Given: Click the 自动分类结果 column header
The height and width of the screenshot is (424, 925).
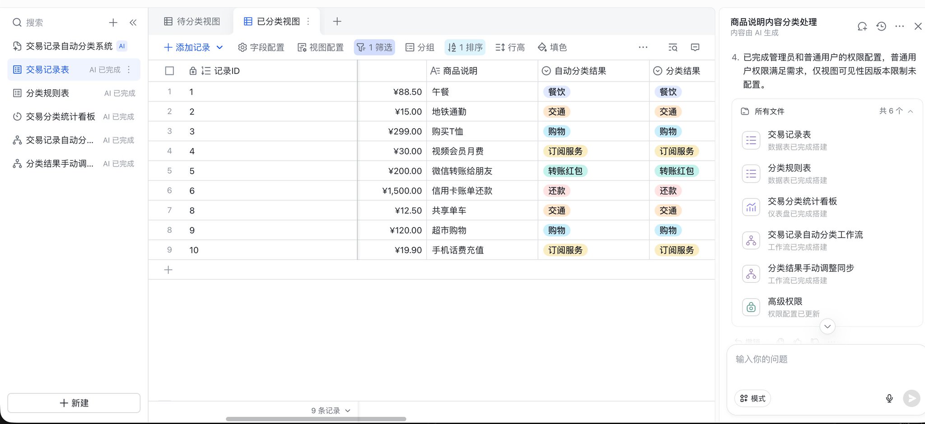Looking at the screenshot, I should (x=593, y=71).
